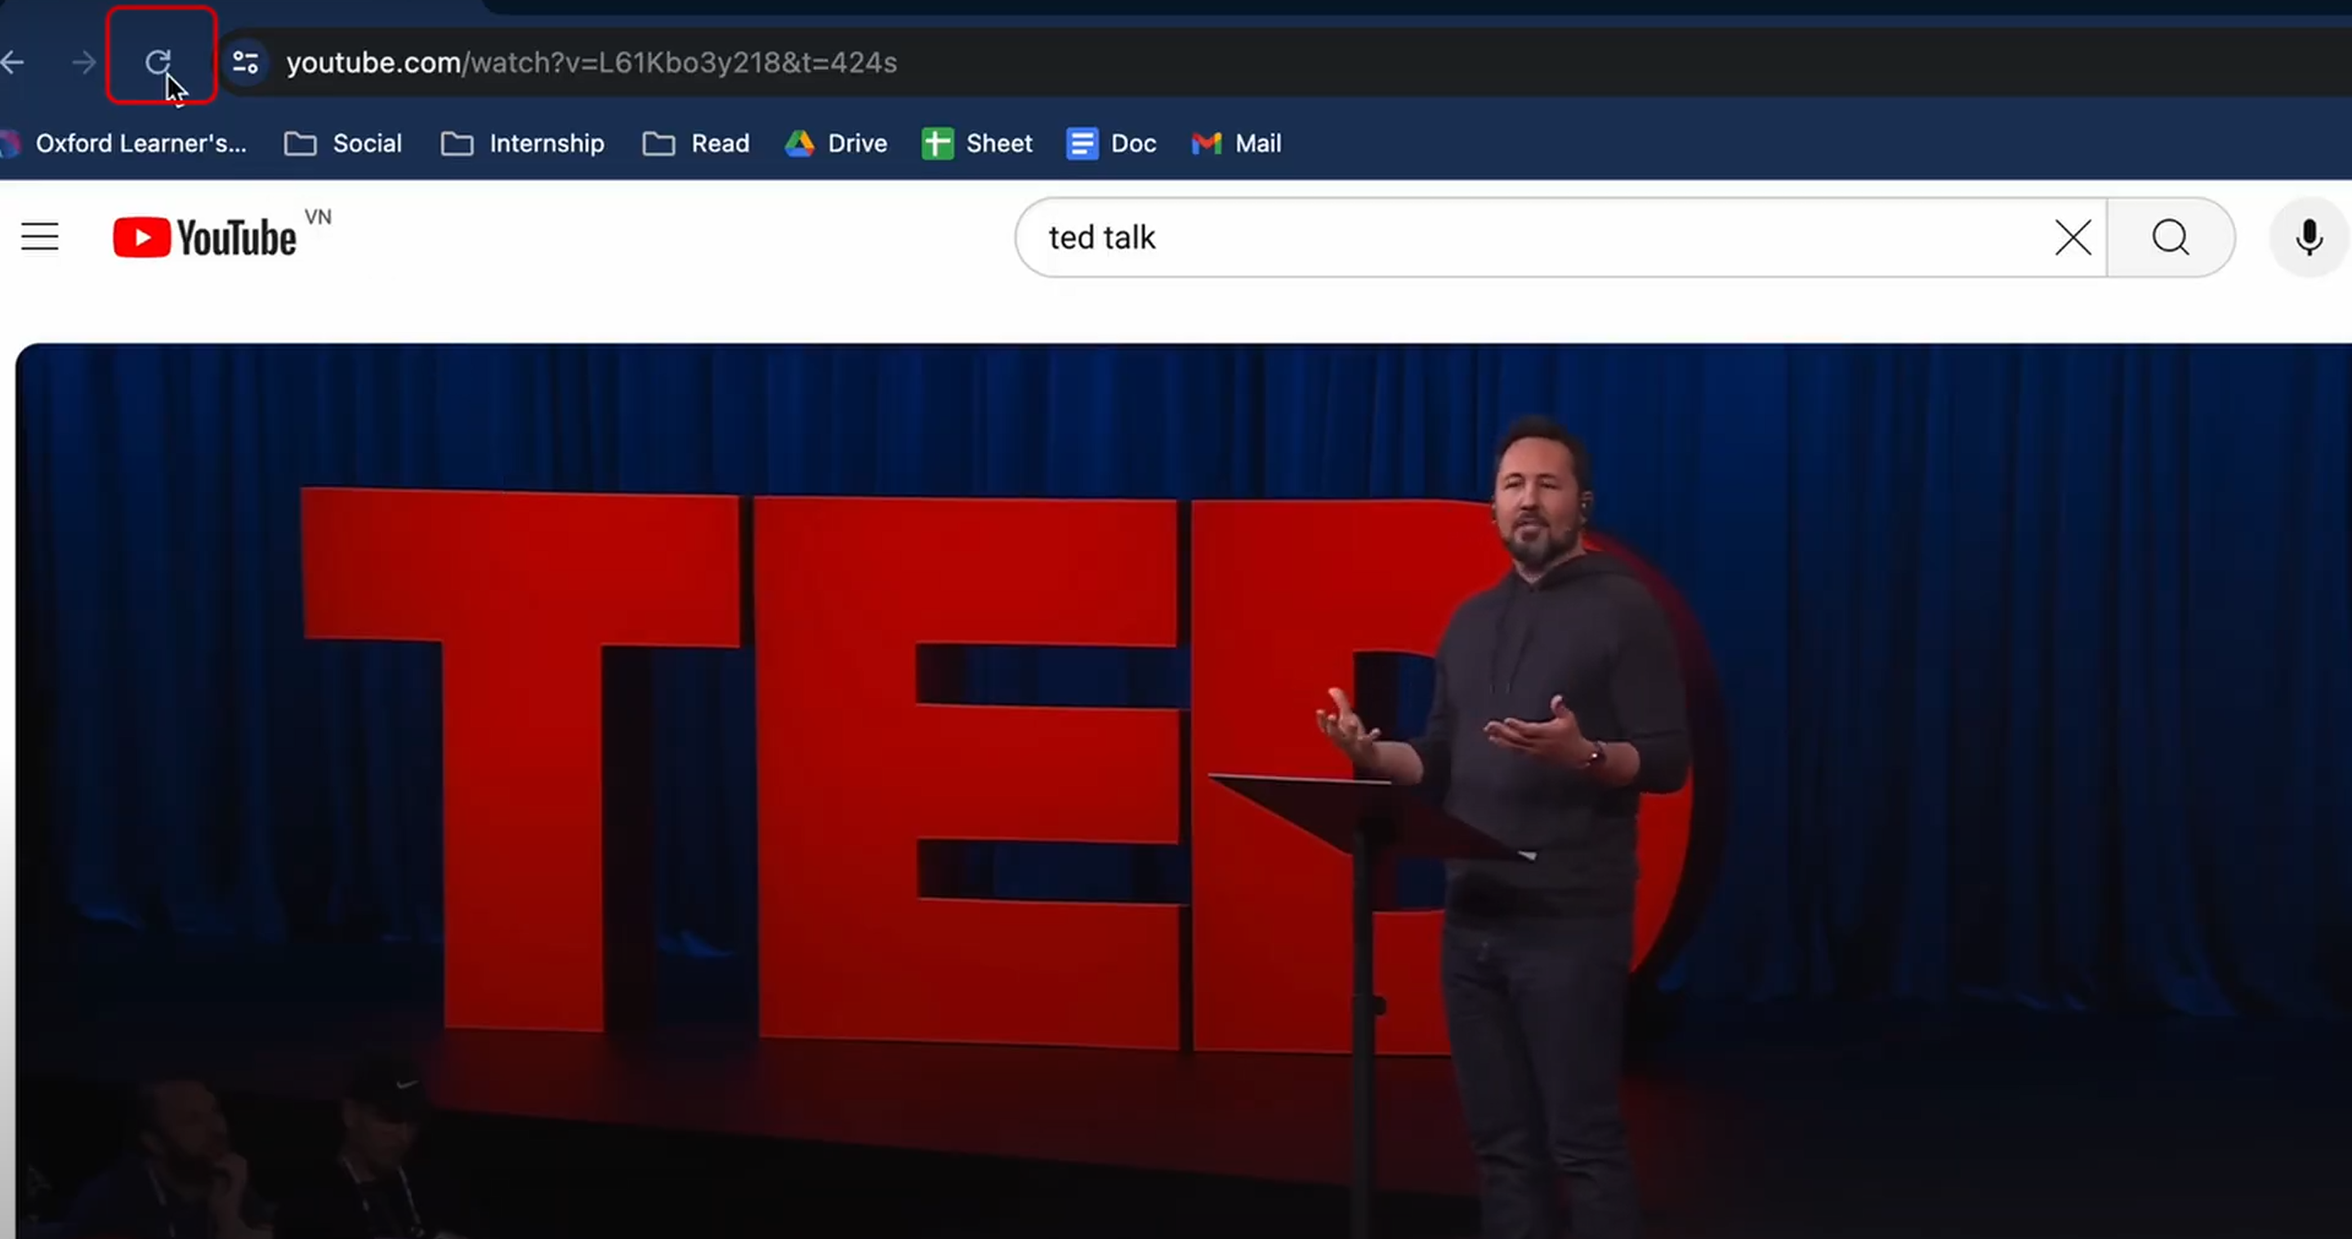This screenshot has height=1239, width=2352.
Task: Click the YouTube logo to go home
Action: [204, 238]
